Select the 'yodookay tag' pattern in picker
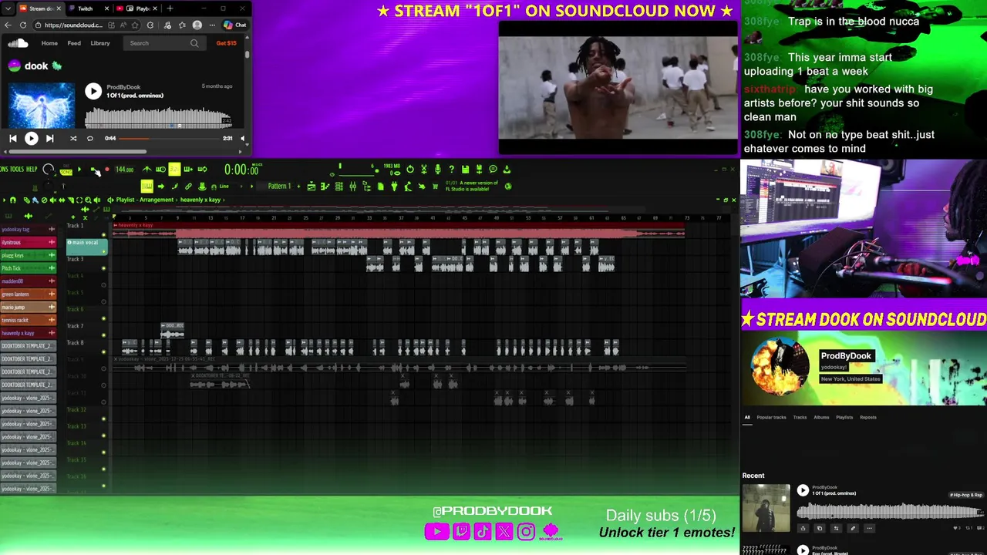Viewport: 987px width, 555px height. click(x=28, y=229)
